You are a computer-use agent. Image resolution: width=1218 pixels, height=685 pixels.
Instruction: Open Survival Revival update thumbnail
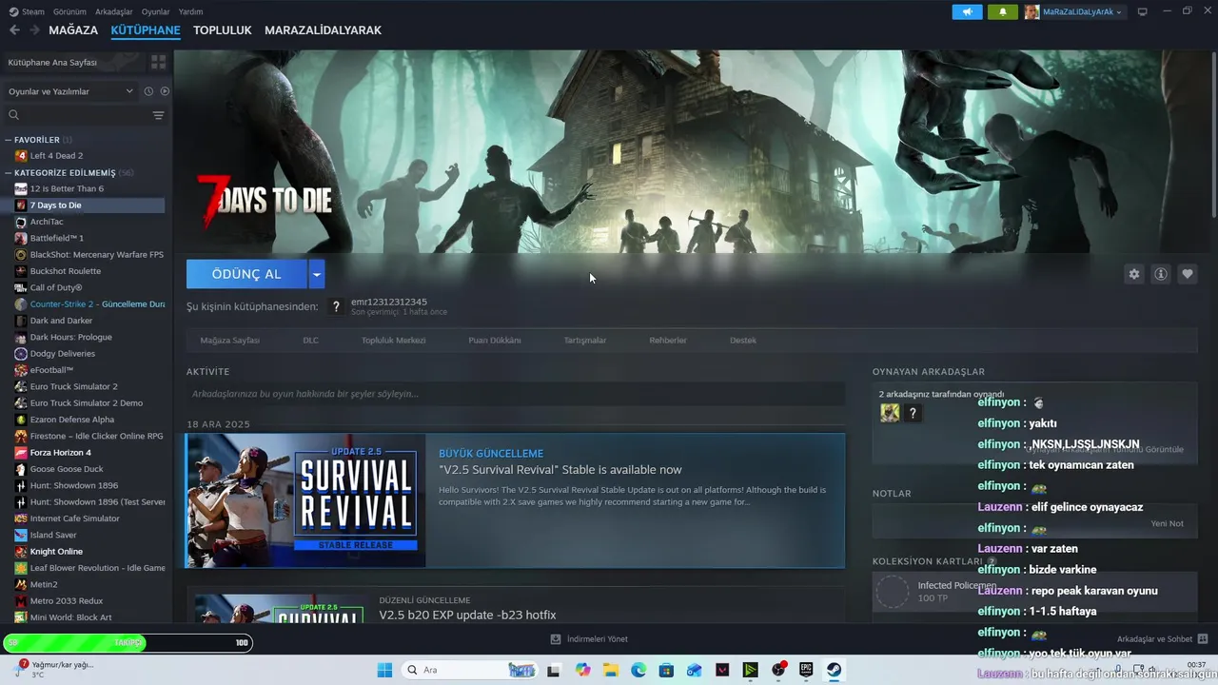point(305,500)
